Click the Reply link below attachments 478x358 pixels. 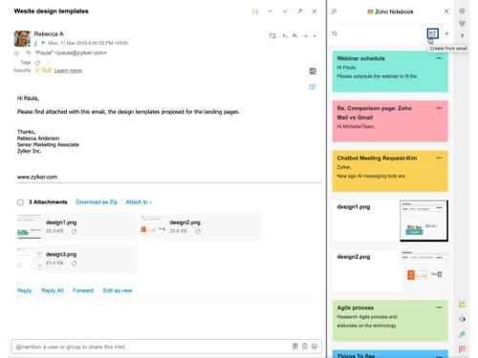(24, 290)
